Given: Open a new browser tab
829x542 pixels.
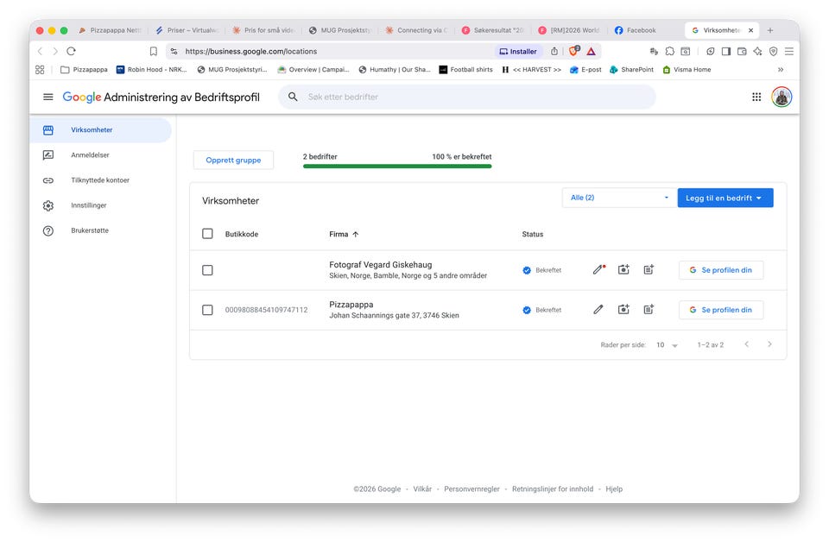Looking at the screenshot, I should pos(770,30).
